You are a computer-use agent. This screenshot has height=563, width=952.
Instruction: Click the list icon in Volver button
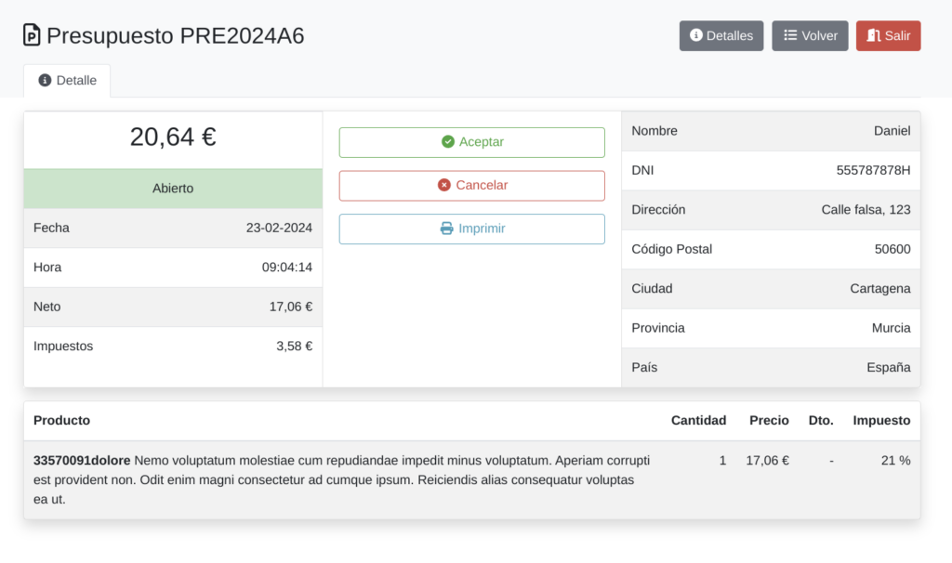(790, 36)
